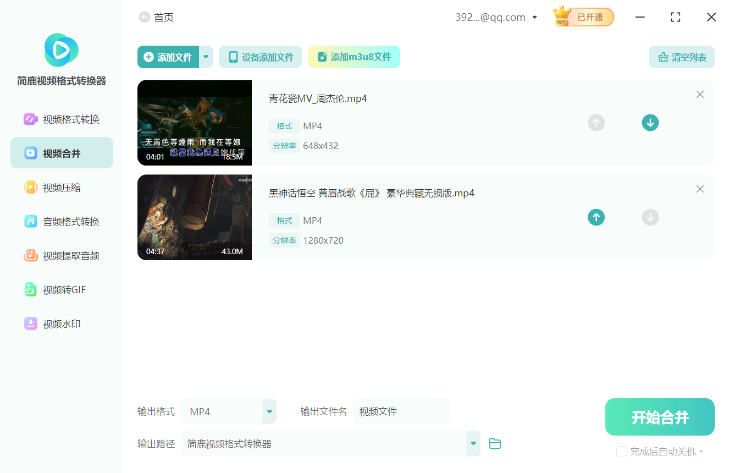Move 青花瓷MV_周杰伦.mp4 down in the list
This screenshot has width=729, height=473.
click(x=650, y=123)
